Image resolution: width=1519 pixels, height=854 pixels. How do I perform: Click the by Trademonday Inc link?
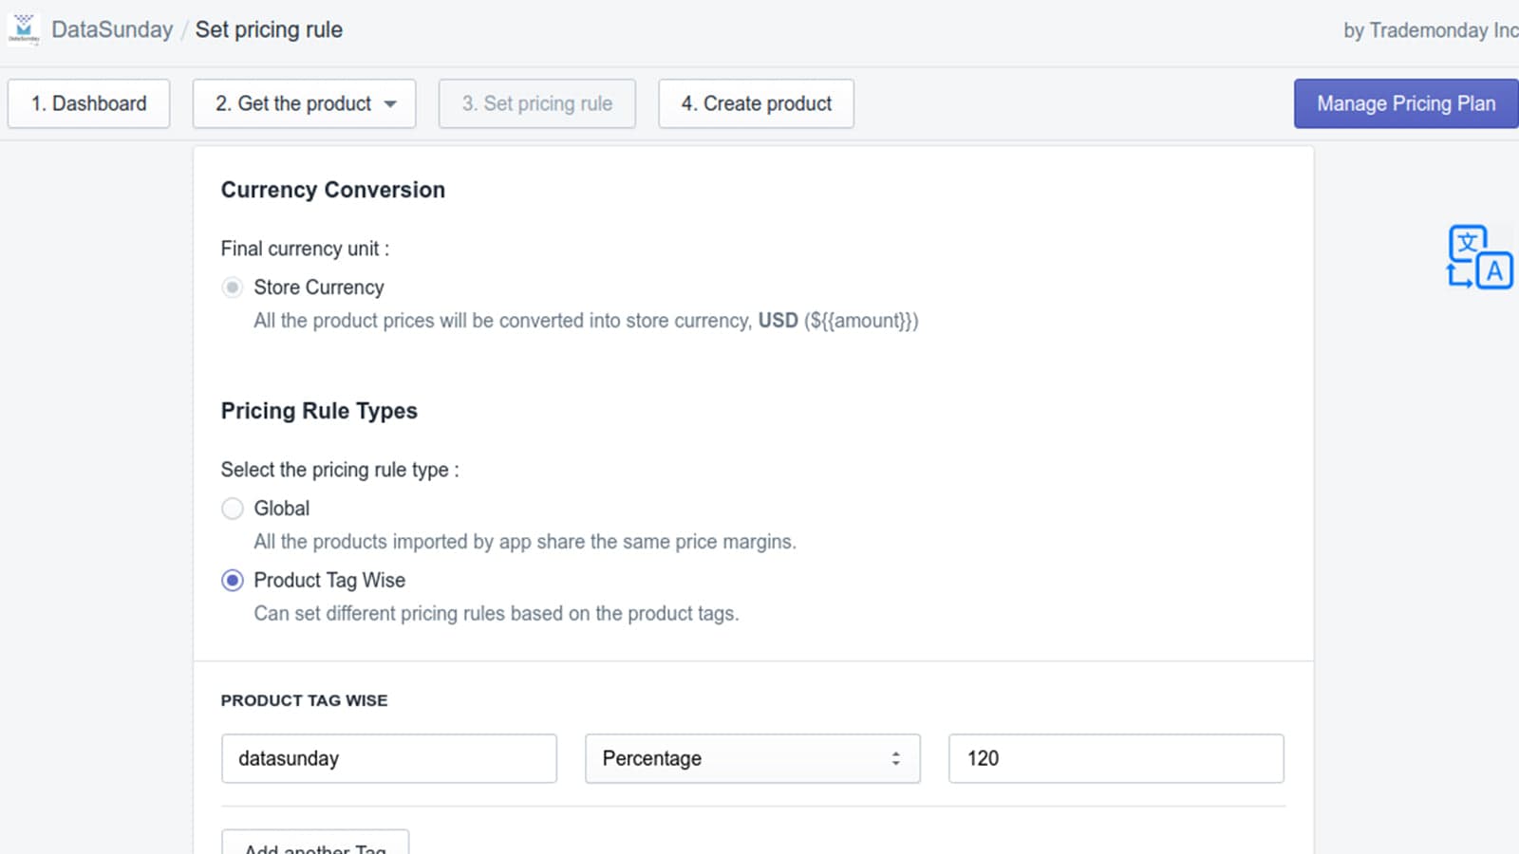click(x=1428, y=29)
